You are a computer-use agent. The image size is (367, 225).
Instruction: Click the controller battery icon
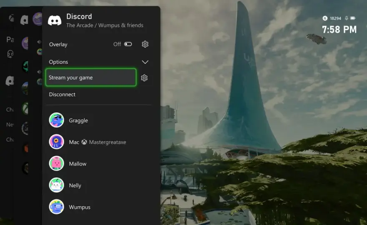[x=353, y=18]
